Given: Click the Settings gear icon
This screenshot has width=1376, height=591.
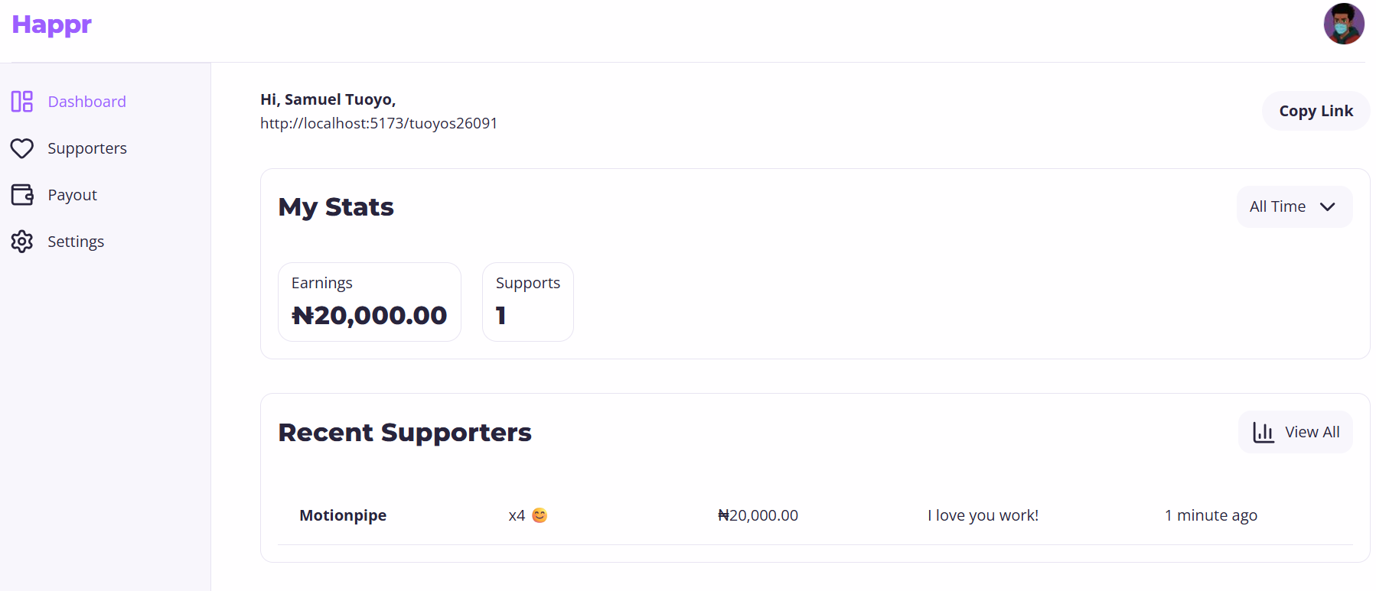Looking at the screenshot, I should [22, 242].
